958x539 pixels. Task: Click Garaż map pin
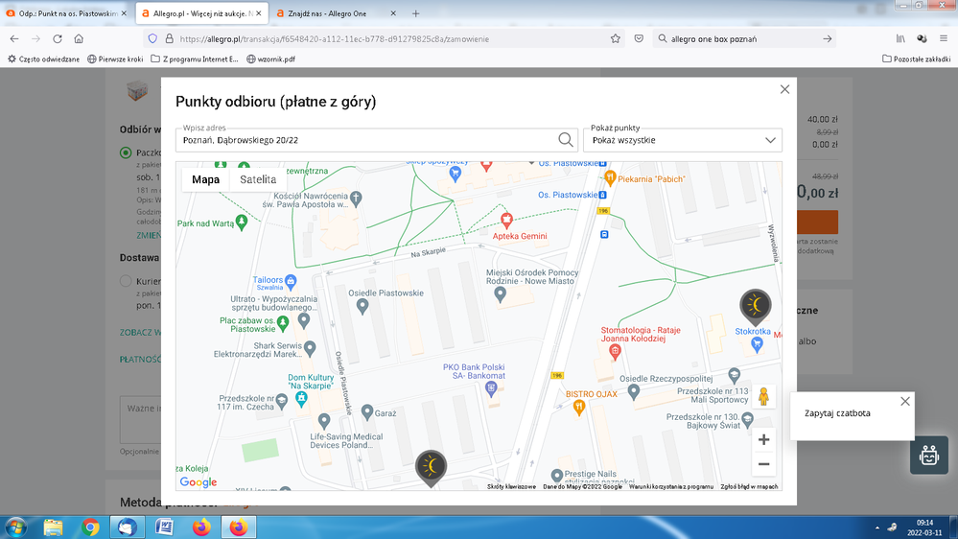366,412
